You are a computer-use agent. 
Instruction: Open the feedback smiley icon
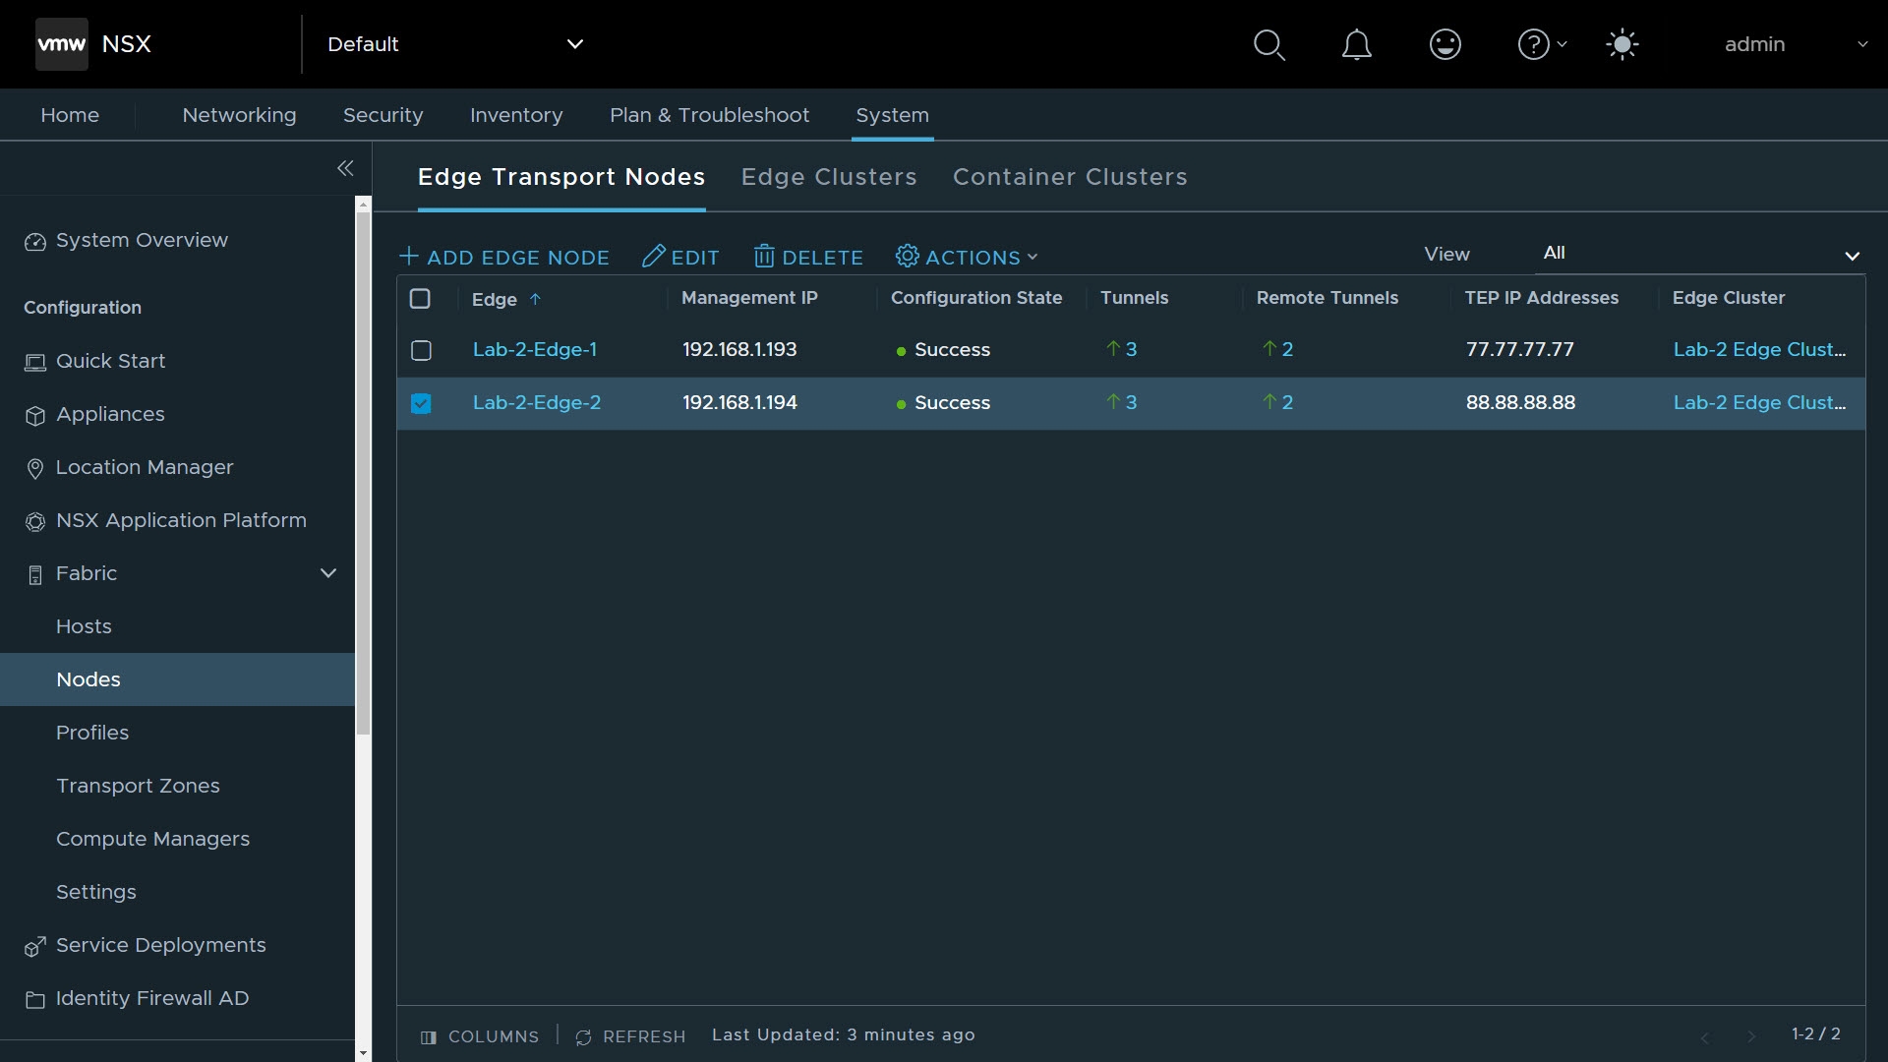1445,45
